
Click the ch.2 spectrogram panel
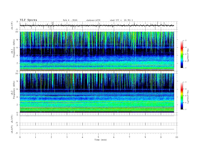97,93
